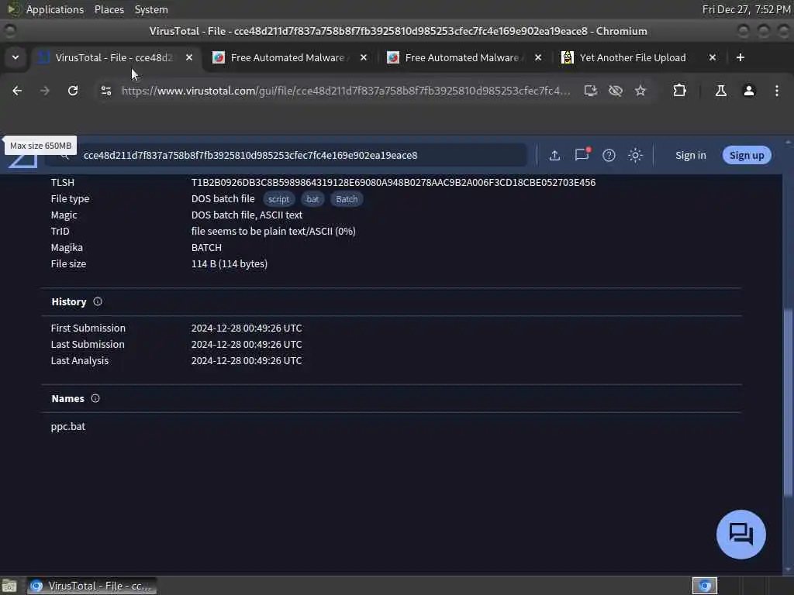Close the Yet Another File Upload tab
794x595 pixels.
(713, 57)
